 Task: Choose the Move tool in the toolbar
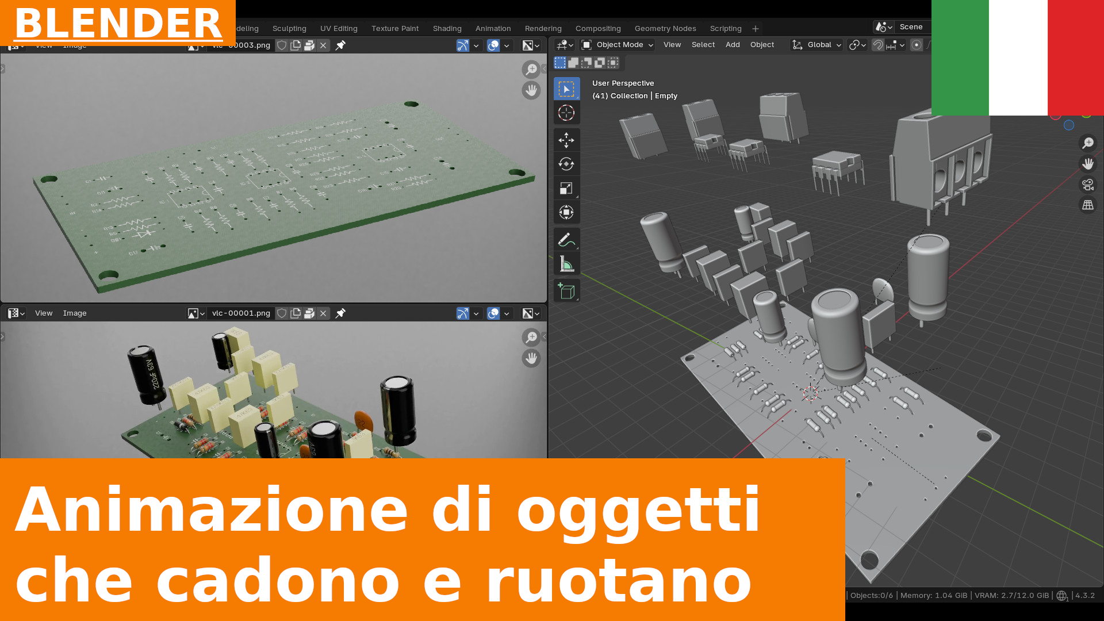click(x=566, y=140)
